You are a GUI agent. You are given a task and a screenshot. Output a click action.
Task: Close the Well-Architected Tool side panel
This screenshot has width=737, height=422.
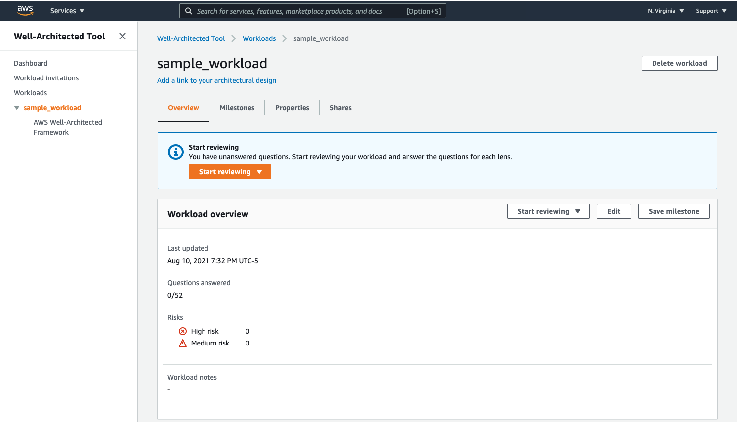click(x=123, y=36)
